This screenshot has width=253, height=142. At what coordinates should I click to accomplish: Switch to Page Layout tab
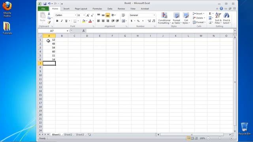81,9
